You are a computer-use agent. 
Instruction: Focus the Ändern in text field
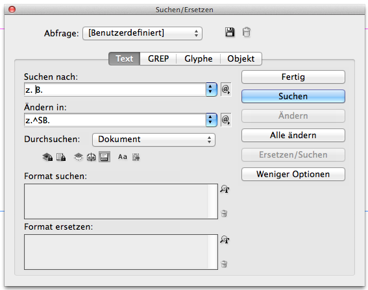[x=115, y=120]
